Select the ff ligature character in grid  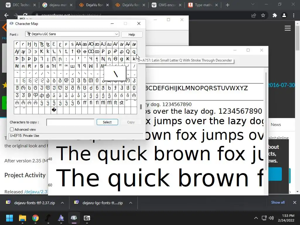coord(85,103)
